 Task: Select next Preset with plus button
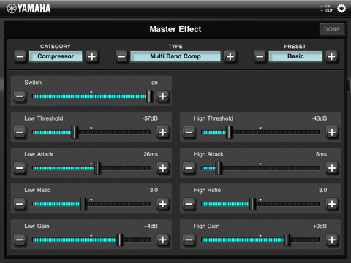331,56
